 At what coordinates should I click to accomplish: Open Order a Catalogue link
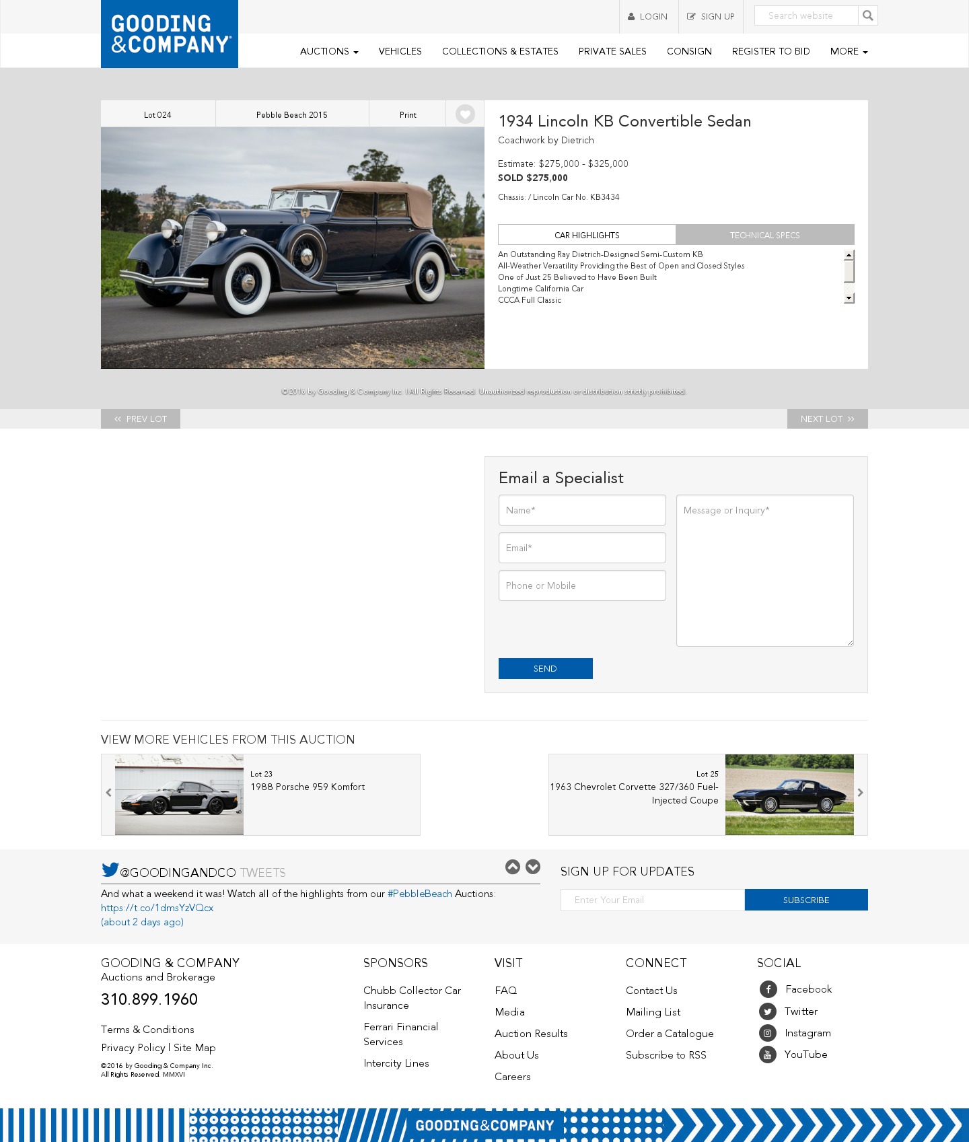[670, 1034]
